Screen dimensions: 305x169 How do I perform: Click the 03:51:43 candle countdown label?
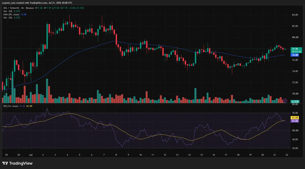pyautogui.click(x=296, y=51)
